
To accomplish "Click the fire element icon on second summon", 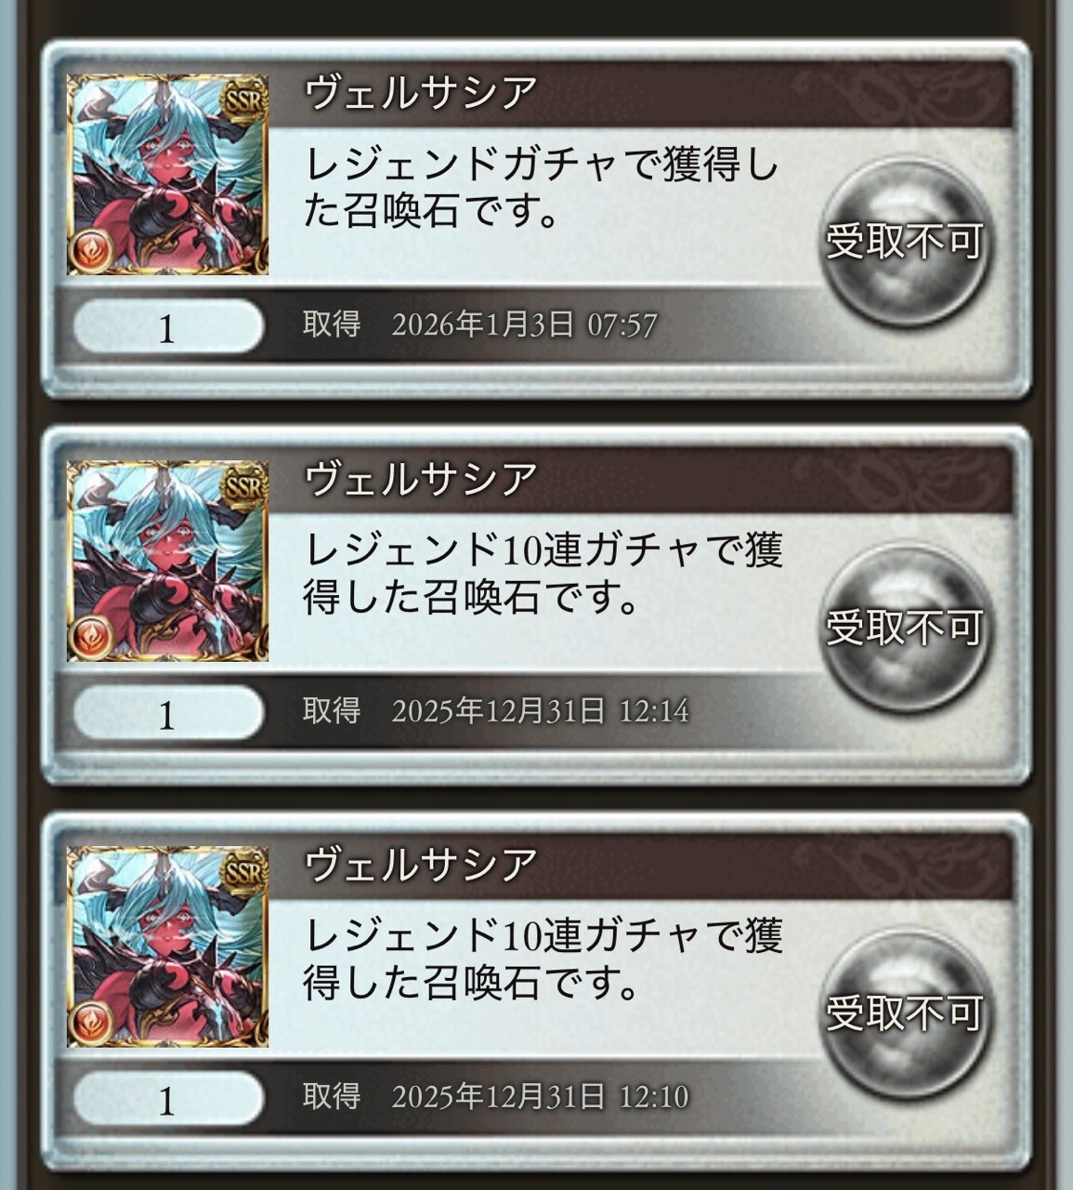I will (x=91, y=636).
